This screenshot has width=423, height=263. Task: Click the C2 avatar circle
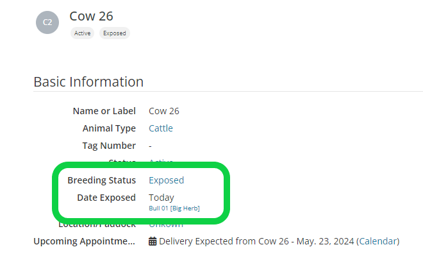[x=47, y=22]
